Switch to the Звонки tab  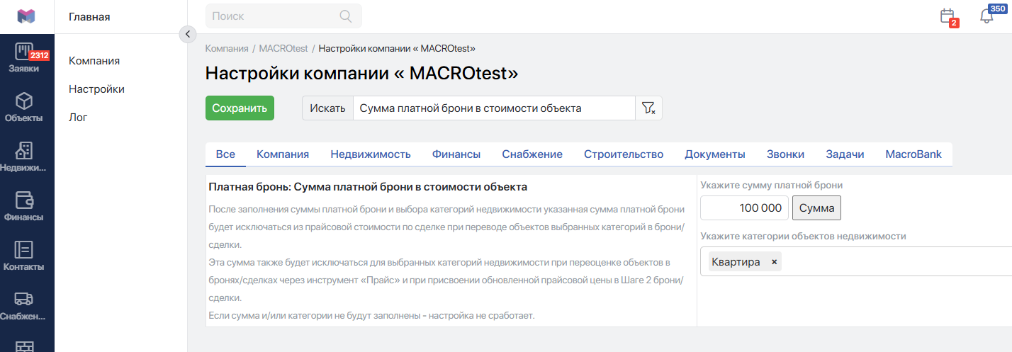click(x=785, y=154)
